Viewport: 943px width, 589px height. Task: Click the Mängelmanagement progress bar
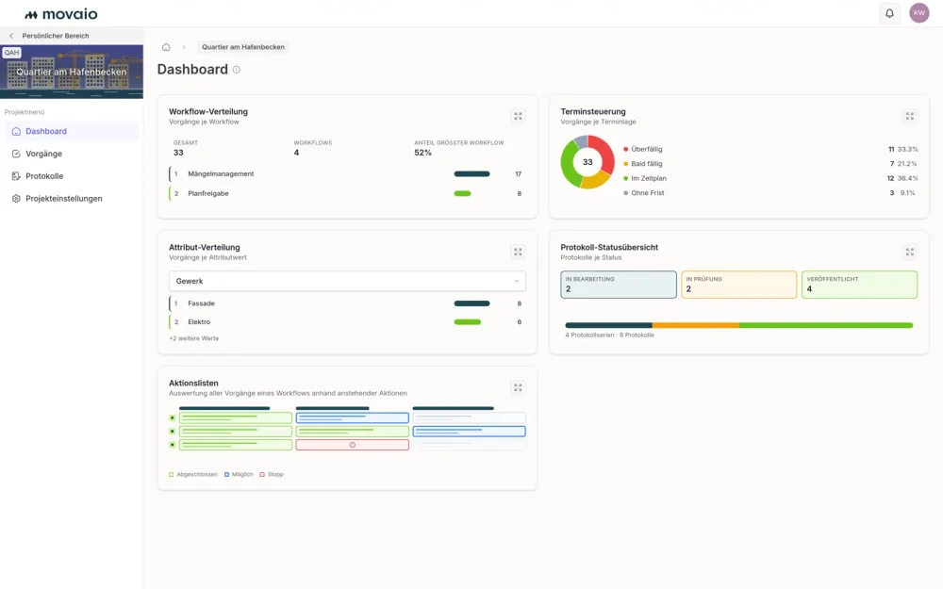point(472,174)
